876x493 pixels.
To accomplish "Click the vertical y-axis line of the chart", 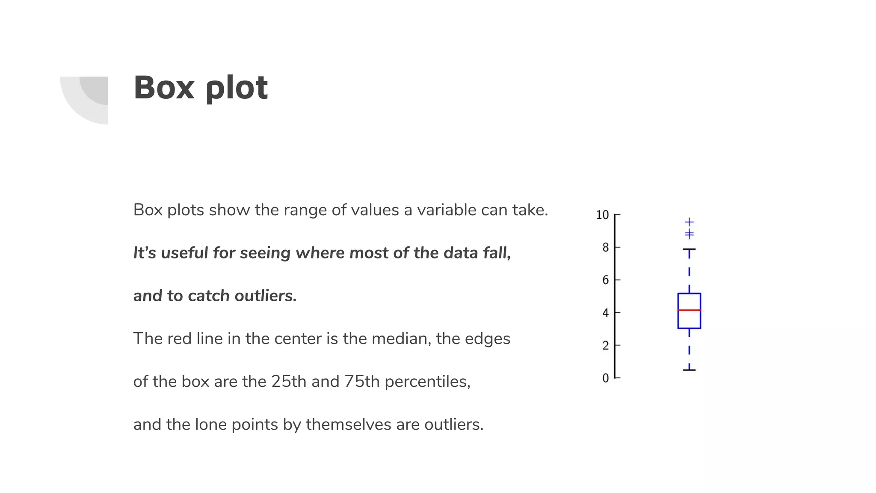I will (x=615, y=296).
